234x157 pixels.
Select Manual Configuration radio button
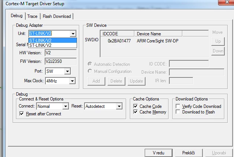90,71
